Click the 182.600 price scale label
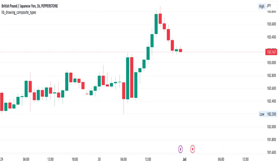The image size is (278, 164). pos(271,88)
